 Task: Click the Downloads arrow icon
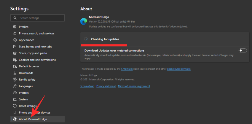[x=15, y=73]
